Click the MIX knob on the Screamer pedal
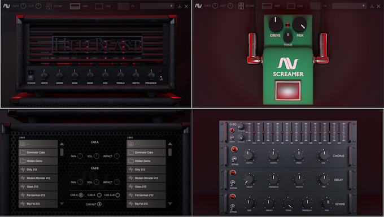 click(x=300, y=25)
